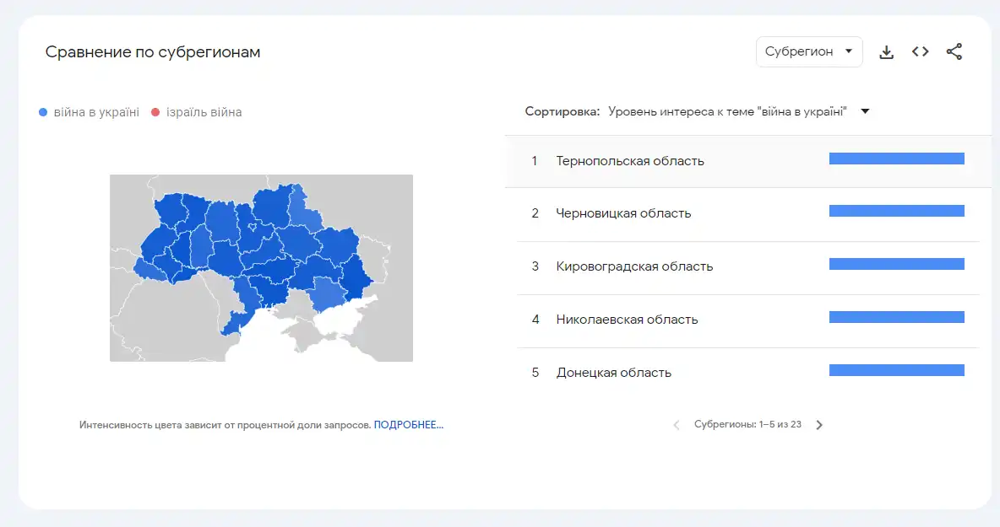Click the blue dot for війна в україні
The height and width of the screenshot is (527, 1000).
[x=43, y=112]
